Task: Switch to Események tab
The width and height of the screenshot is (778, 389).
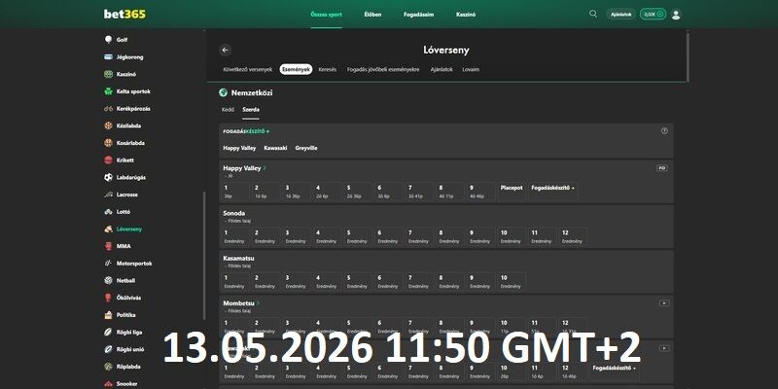Action: point(296,69)
